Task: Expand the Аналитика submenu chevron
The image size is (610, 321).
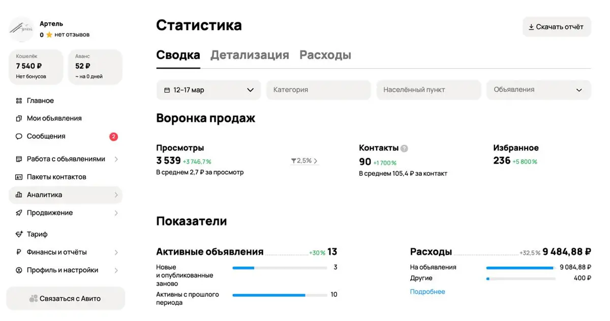Action: 116,195
